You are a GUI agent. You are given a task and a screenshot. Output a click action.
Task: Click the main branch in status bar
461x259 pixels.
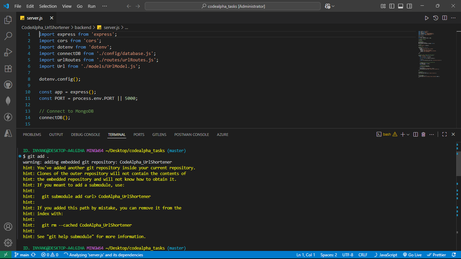click(x=22, y=255)
